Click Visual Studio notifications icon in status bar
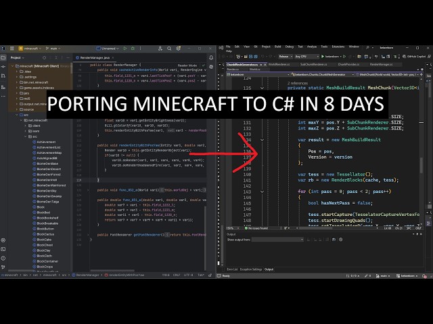Viewport: 433px width, 324px height. coord(424,276)
